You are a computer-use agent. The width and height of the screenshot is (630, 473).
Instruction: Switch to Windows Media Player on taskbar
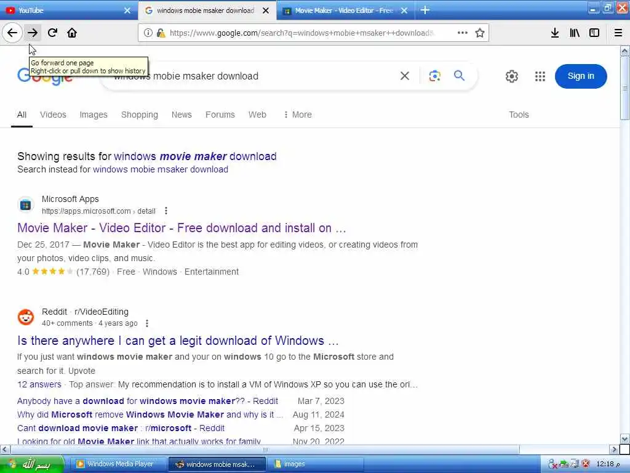coord(119,464)
